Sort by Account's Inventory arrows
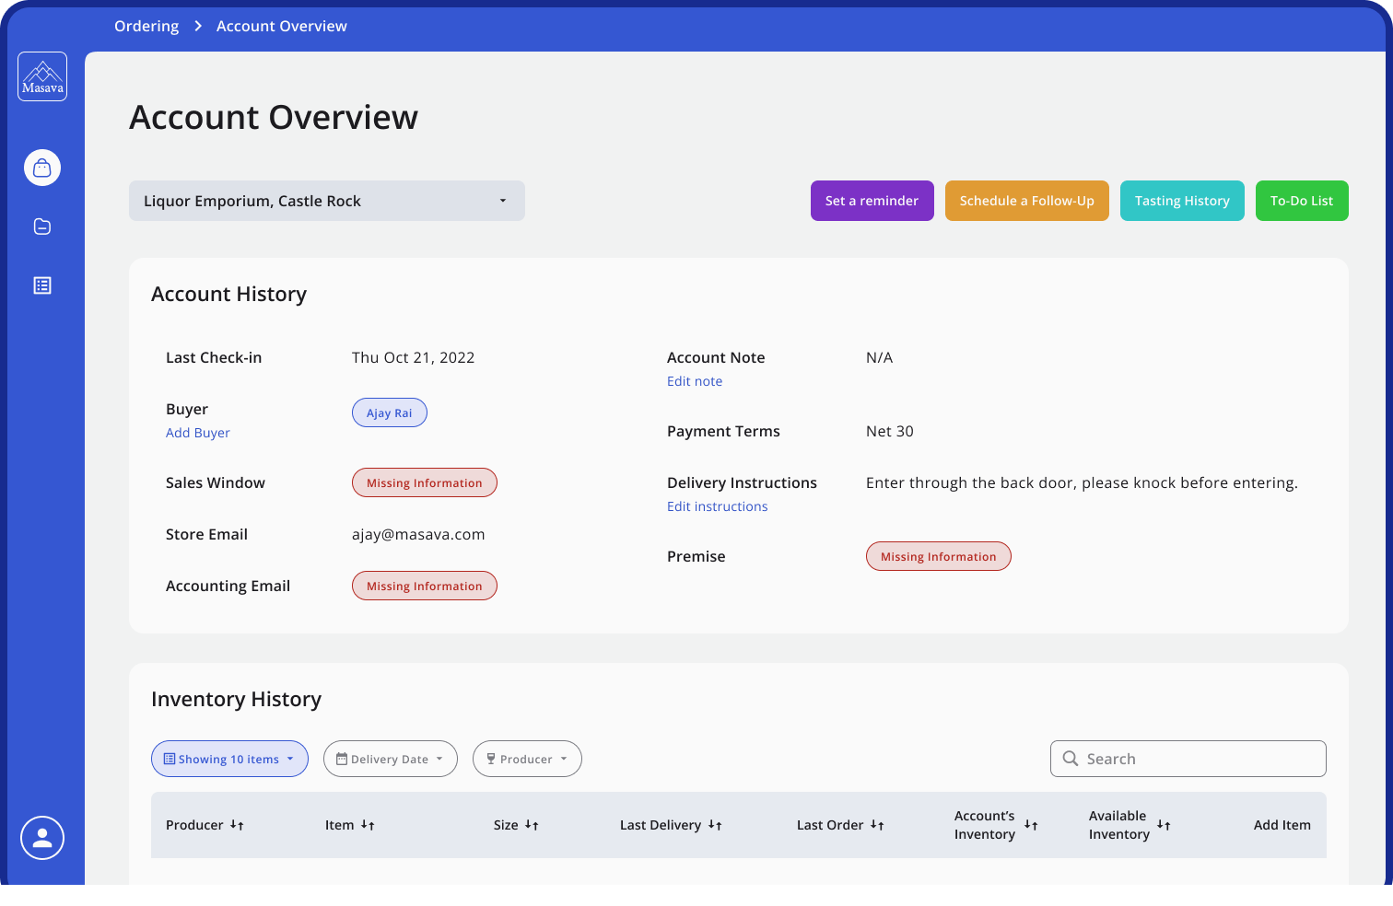 point(1031,825)
